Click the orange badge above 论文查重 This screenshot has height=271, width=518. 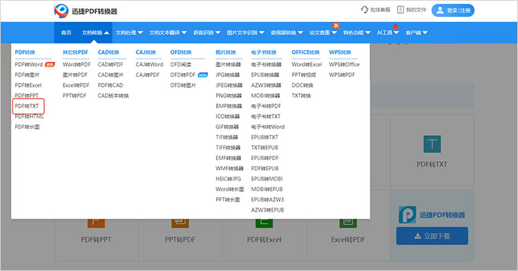tap(336, 26)
